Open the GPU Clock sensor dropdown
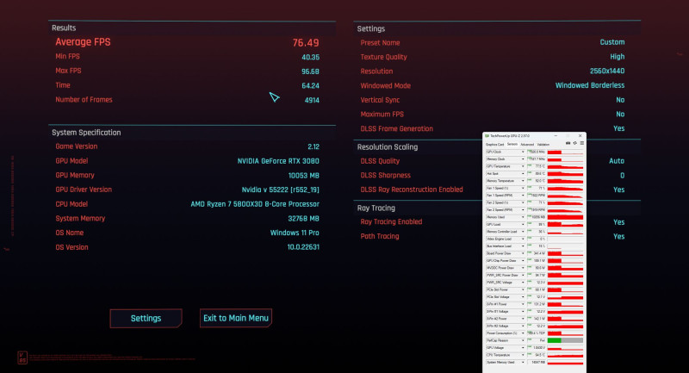 (523, 152)
